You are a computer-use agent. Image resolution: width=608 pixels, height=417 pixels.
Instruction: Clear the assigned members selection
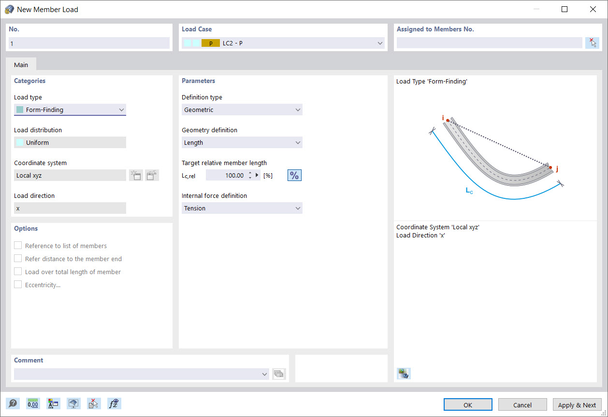click(x=592, y=42)
